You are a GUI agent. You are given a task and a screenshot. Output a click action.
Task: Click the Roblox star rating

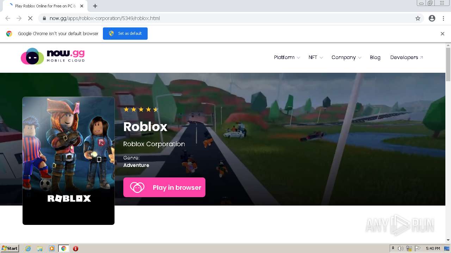(x=141, y=109)
